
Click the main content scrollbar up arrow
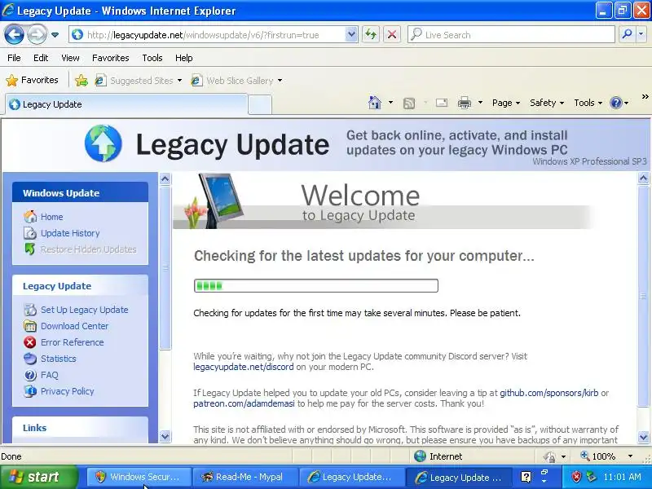[x=643, y=178]
